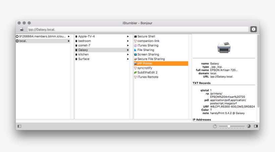This screenshot has height=152, width=275.
Task: Click the note value handyPrint 5.4.2 @ Galaxy
Action: 227,113
